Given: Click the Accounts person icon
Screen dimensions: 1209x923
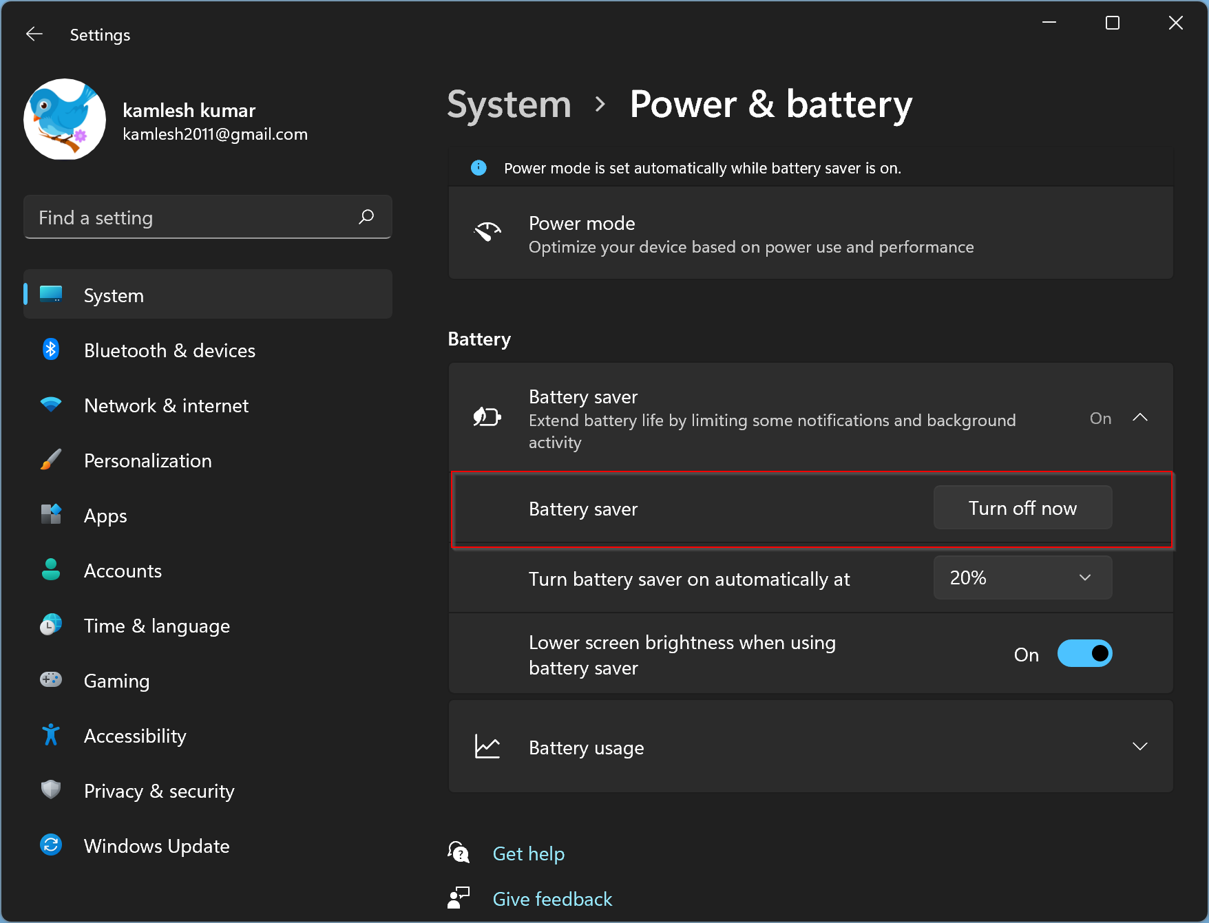Looking at the screenshot, I should pos(51,570).
